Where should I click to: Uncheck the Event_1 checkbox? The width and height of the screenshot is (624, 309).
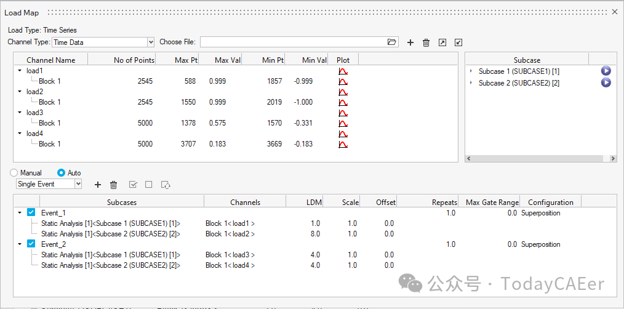[x=31, y=213]
